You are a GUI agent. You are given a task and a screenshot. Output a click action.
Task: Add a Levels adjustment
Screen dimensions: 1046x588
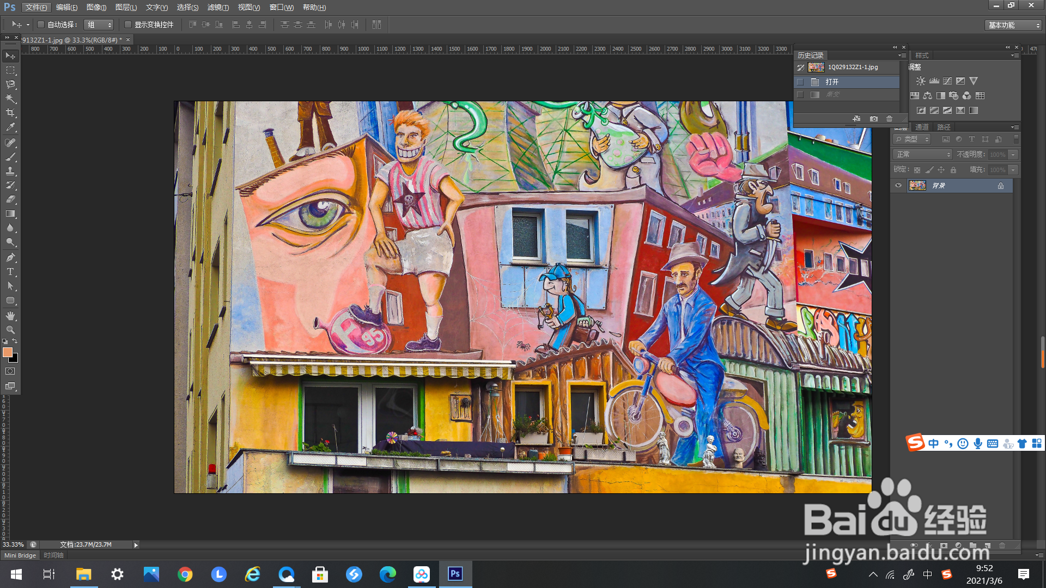934,81
